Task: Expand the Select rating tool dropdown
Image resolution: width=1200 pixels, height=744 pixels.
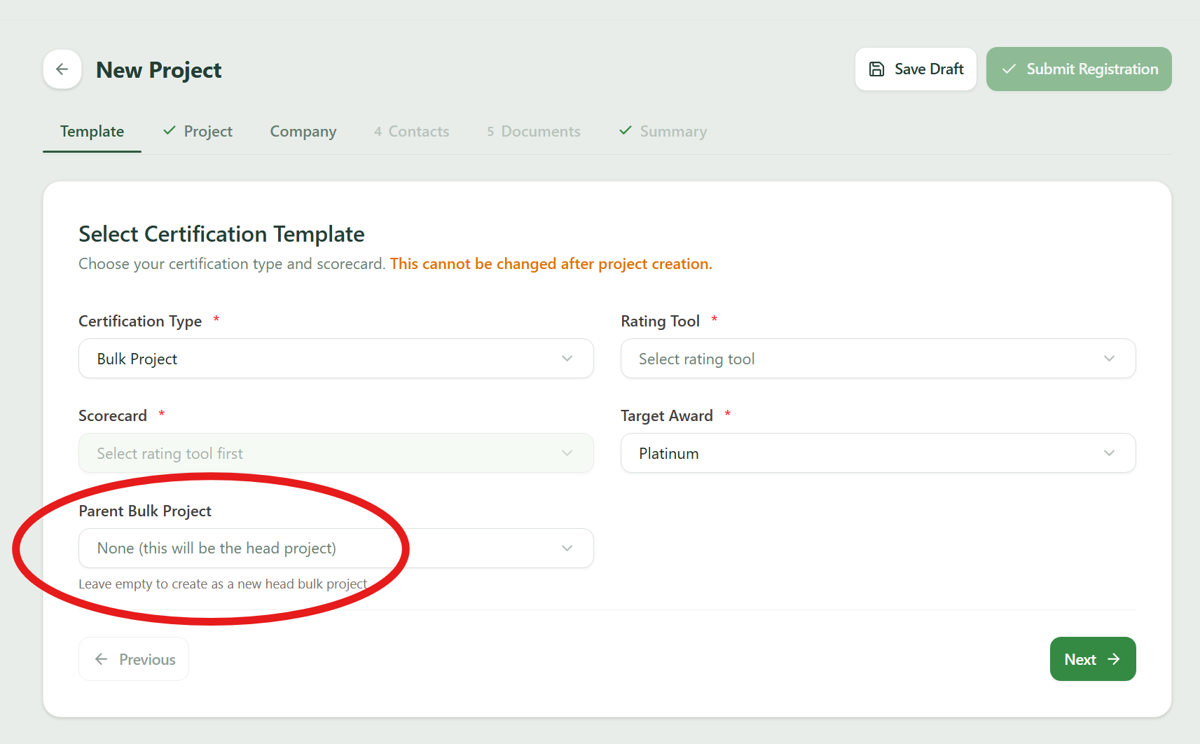Action: point(878,359)
